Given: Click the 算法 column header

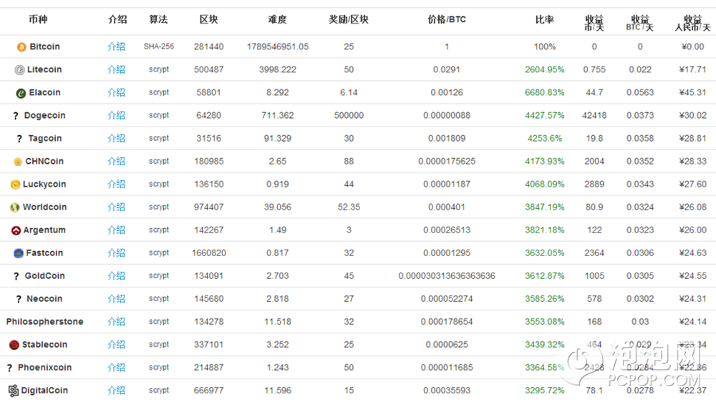Looking at the screenshot, I should [x=158, y=19].
